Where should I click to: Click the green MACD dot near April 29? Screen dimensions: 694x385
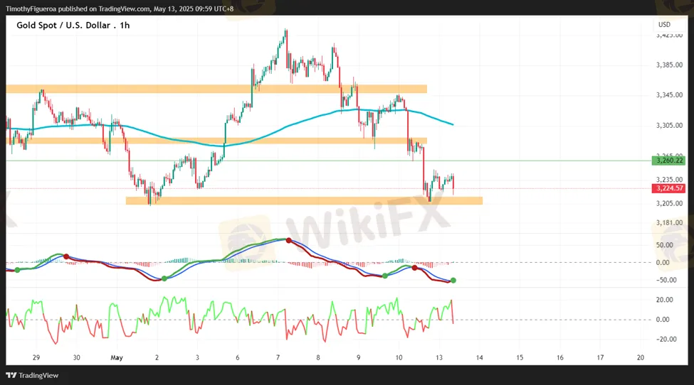pos(17,270)
